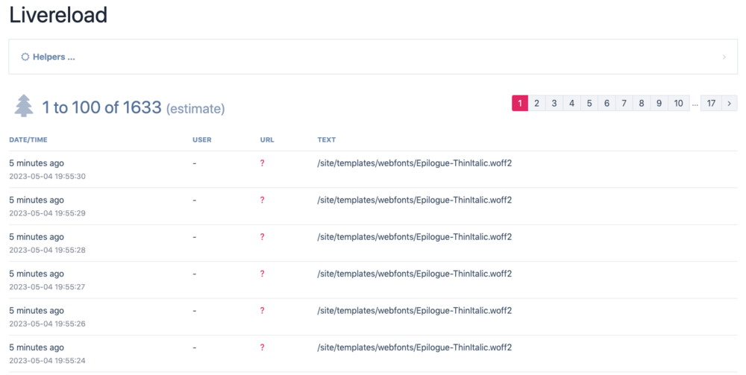
Task: Select the Epilogue-ThinItalic.woff2 path in the first row
Action: 414,163
